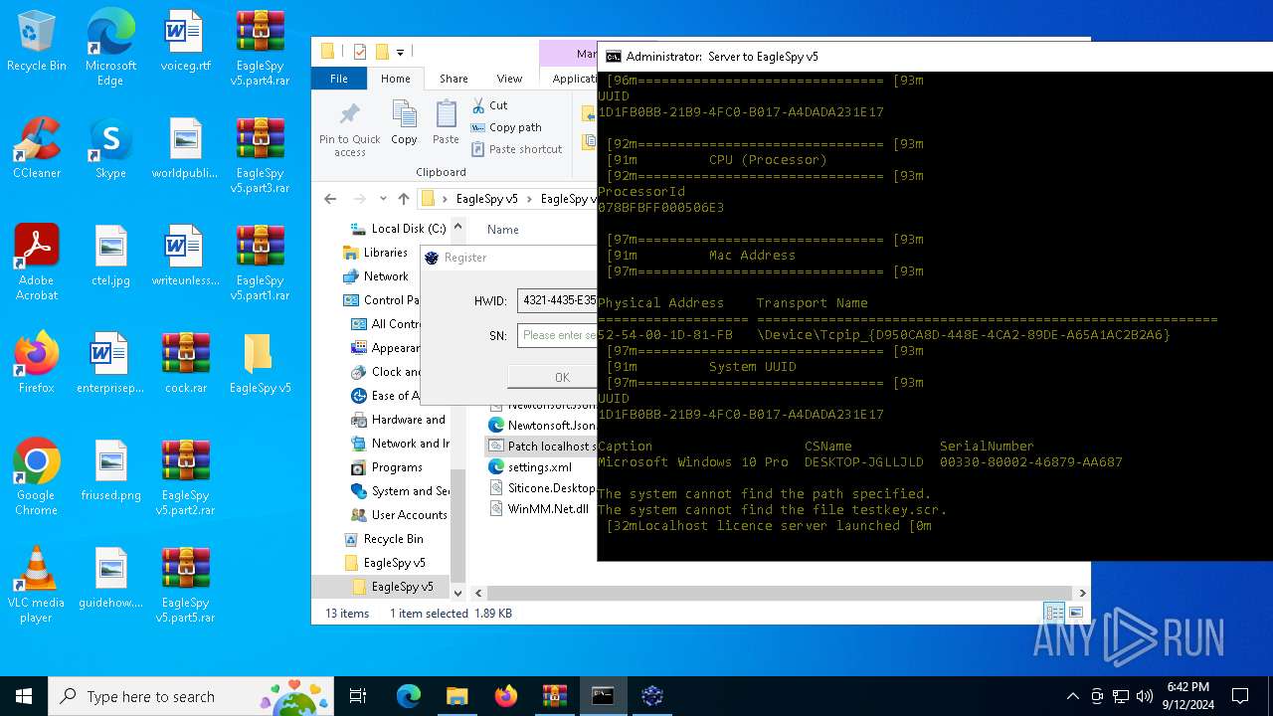The height and width of the screenshot is (716, 1273).
Task: Click horizontal scrollbar right arrow in Explorer
Action: pos(1082,593)
